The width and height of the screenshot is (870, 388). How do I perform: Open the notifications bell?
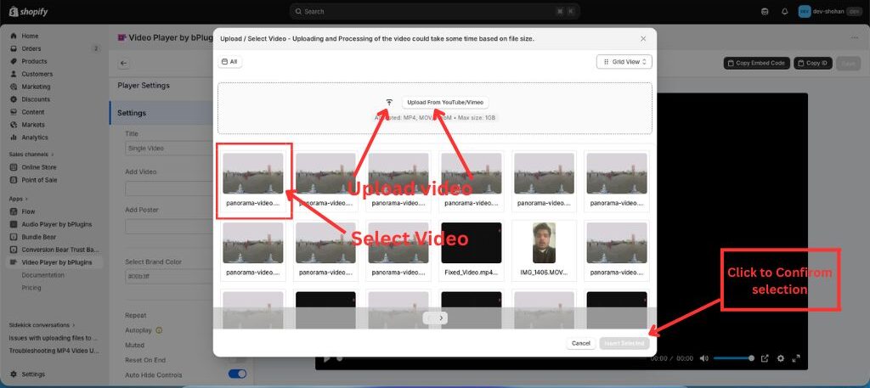pyautogui.click(x=784, y=11)
